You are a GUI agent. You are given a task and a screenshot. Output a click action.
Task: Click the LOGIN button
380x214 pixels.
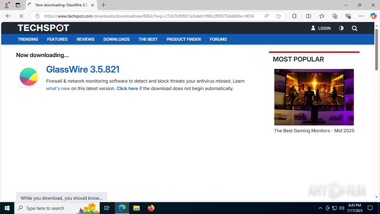tap(321, 28)
